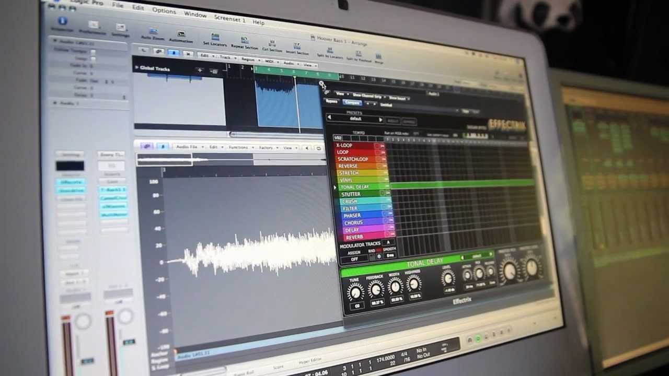This screenshot has height=376, width=669.
Task: Toggle Auto Zoom in the toolbar
Action: tap(153, 32)
